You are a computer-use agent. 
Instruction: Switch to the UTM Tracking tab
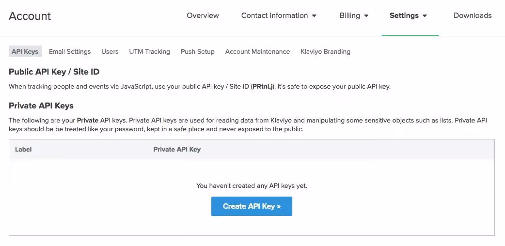tap(149, 51)
